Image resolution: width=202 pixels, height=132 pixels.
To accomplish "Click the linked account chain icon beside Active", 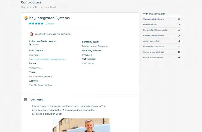I will [30, 44].
